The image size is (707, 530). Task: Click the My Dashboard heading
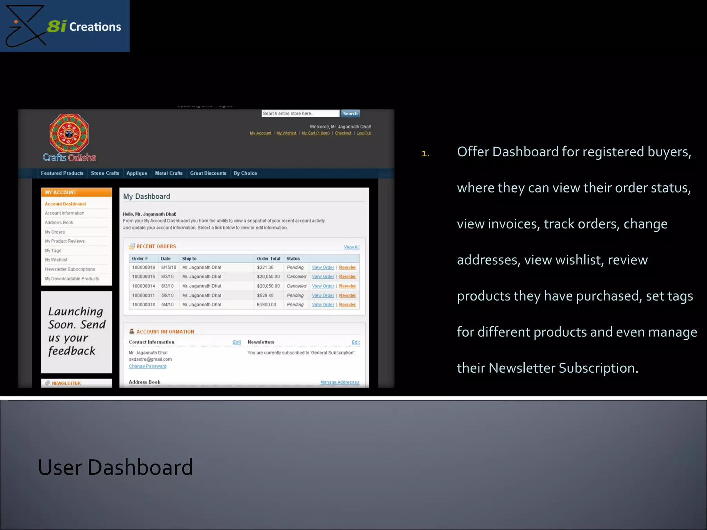[x=146, y=196]
